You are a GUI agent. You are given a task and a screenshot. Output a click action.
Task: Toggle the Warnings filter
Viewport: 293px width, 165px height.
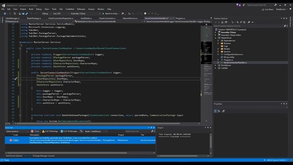[50, 132]
